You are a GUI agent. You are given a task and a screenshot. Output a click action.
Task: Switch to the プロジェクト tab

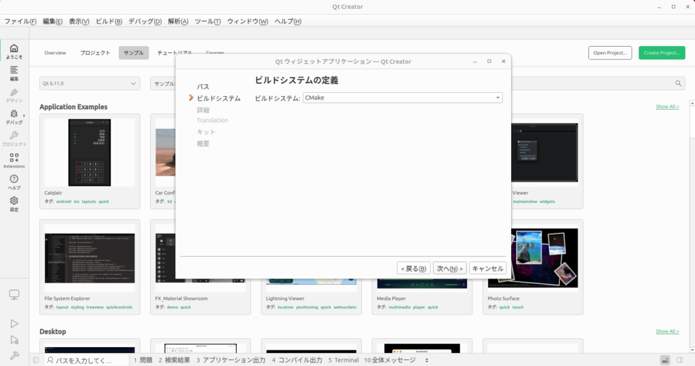[x=95, y=53]
